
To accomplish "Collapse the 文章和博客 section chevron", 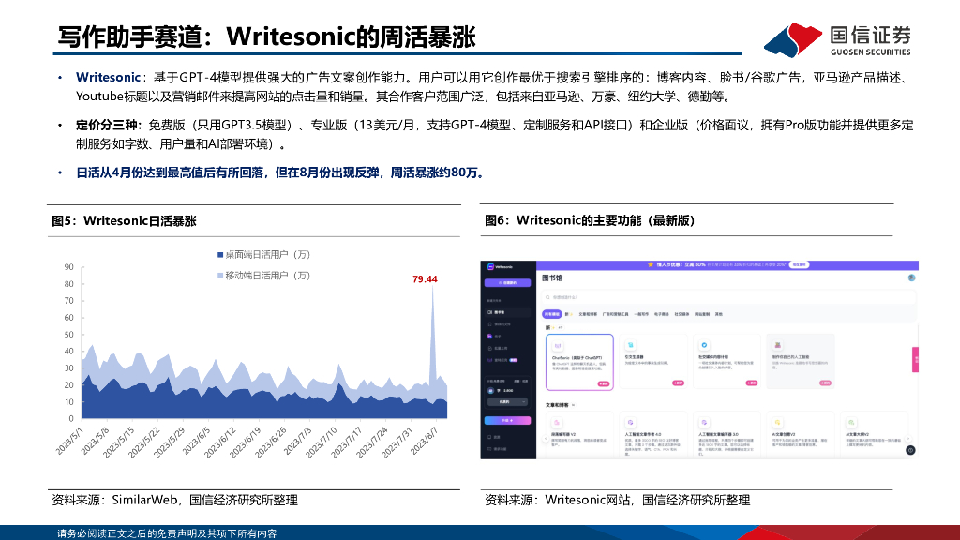I will [574, 404].
